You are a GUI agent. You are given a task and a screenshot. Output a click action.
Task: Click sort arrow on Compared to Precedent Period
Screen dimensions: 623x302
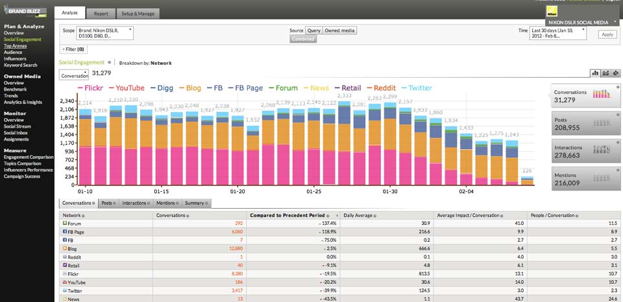[x=337, y=216]
